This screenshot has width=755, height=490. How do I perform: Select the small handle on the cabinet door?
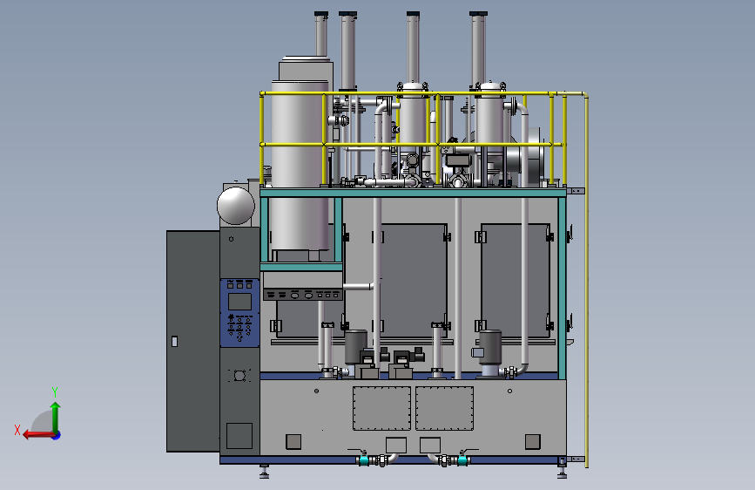[x=174, y=342]
